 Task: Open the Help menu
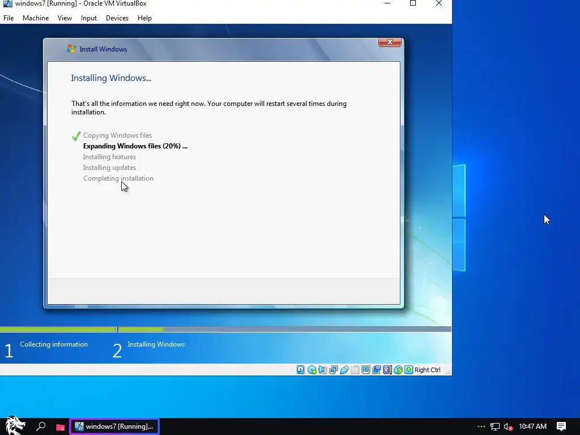(144, 18)
